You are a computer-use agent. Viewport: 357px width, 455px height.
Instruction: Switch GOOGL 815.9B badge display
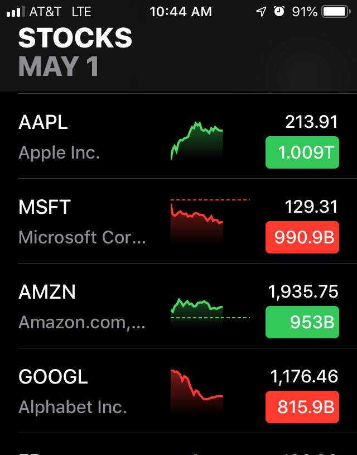pos(302,407)
